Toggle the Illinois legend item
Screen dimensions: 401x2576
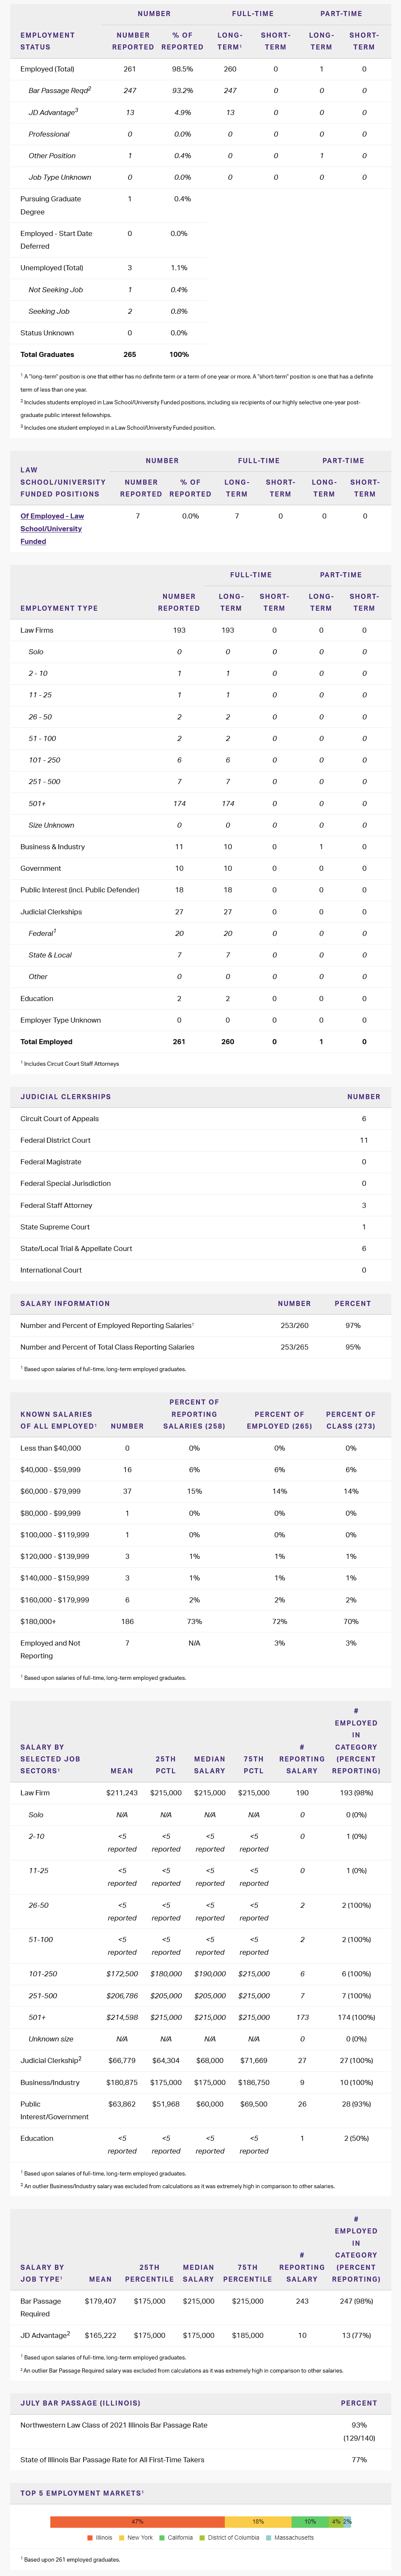click(100, 2537)
